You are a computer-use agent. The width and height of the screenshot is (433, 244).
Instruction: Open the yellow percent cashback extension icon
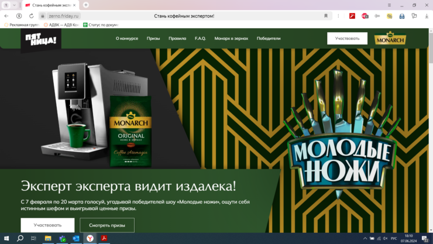[x=389, y=16]
